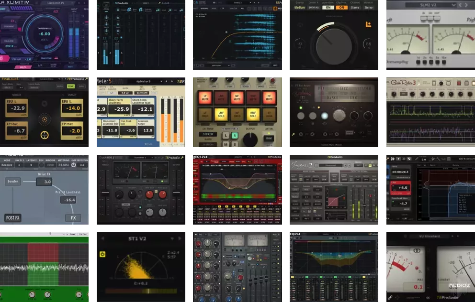The width and height of the screenshot is (475, 302).
Task: Click the Loudness Range 12.9 readout
Action: click(x=147, y=130)
